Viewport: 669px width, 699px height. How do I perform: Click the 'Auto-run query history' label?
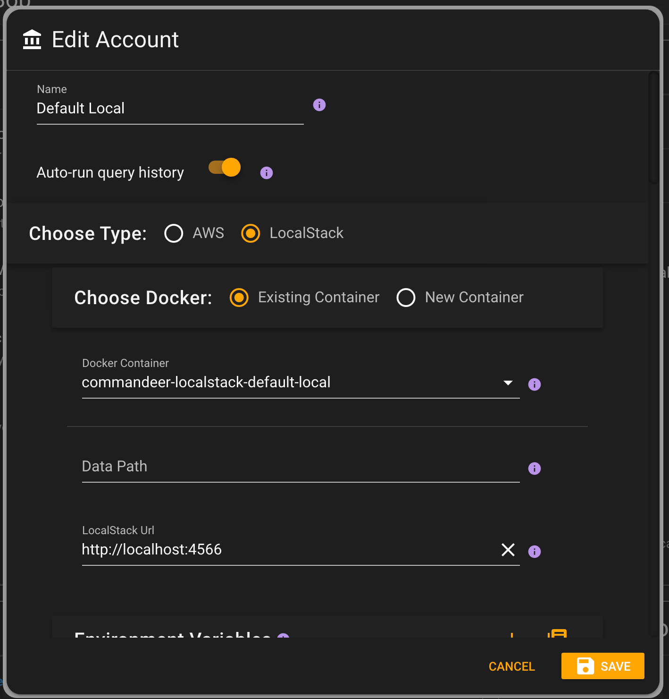[110, 173]
